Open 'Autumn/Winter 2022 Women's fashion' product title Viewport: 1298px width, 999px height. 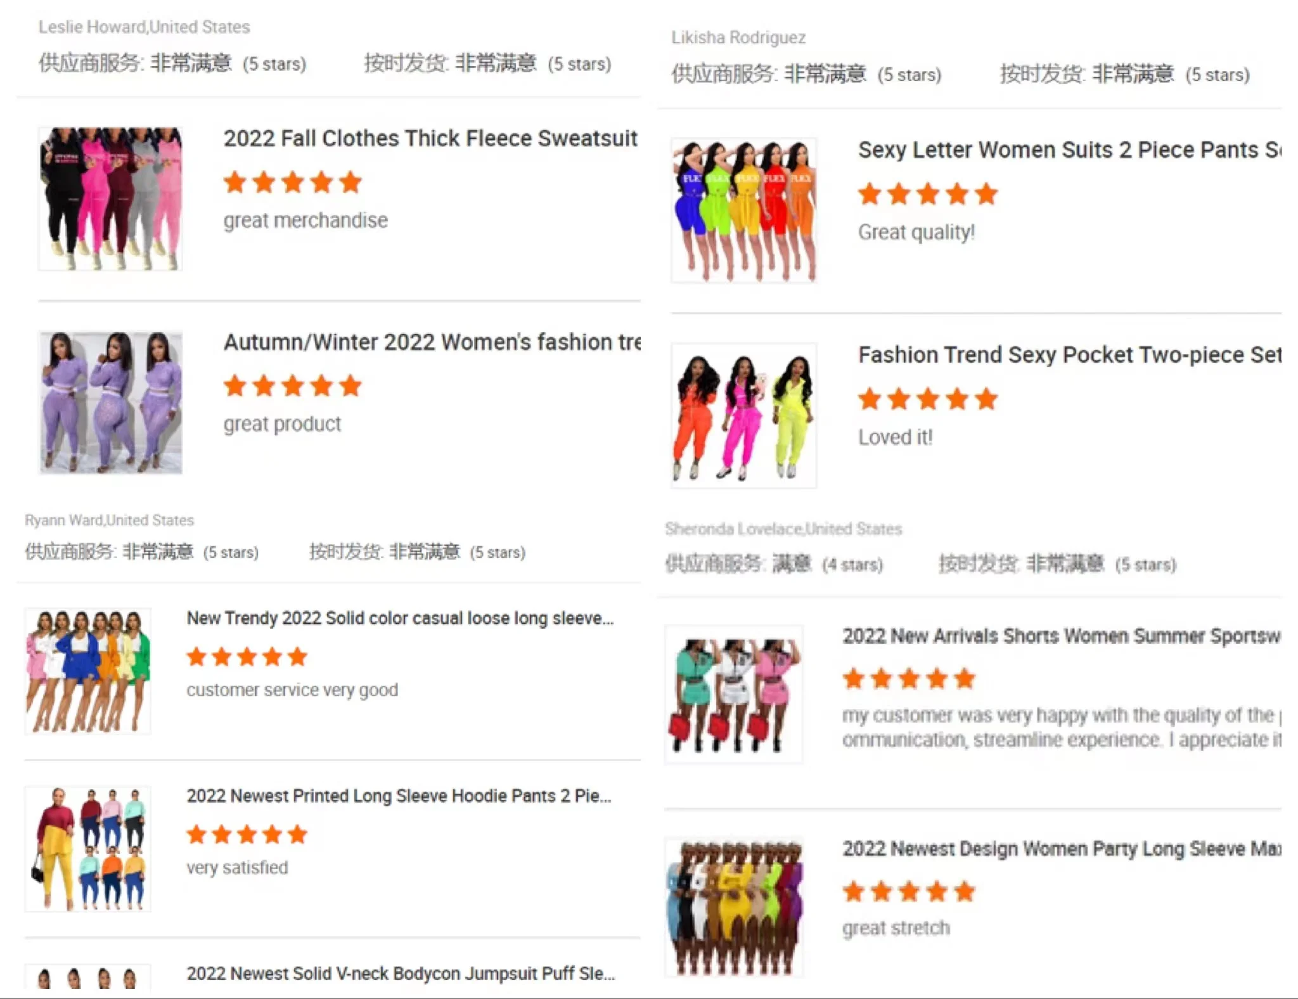[x=432, y=342]
